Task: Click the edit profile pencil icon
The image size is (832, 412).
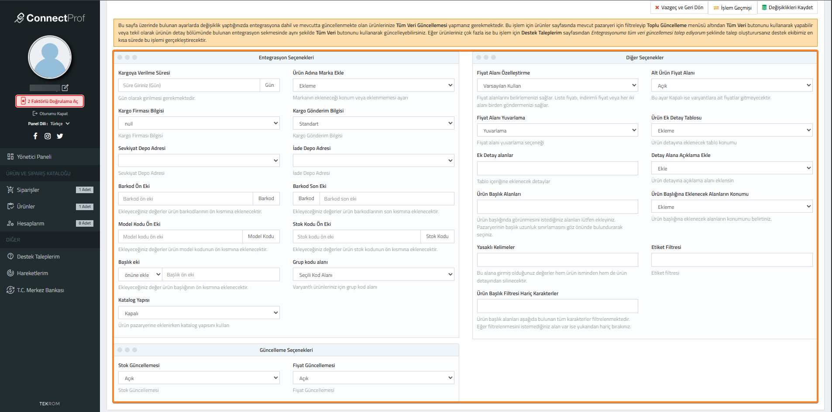Action: (x=65, y=88)
